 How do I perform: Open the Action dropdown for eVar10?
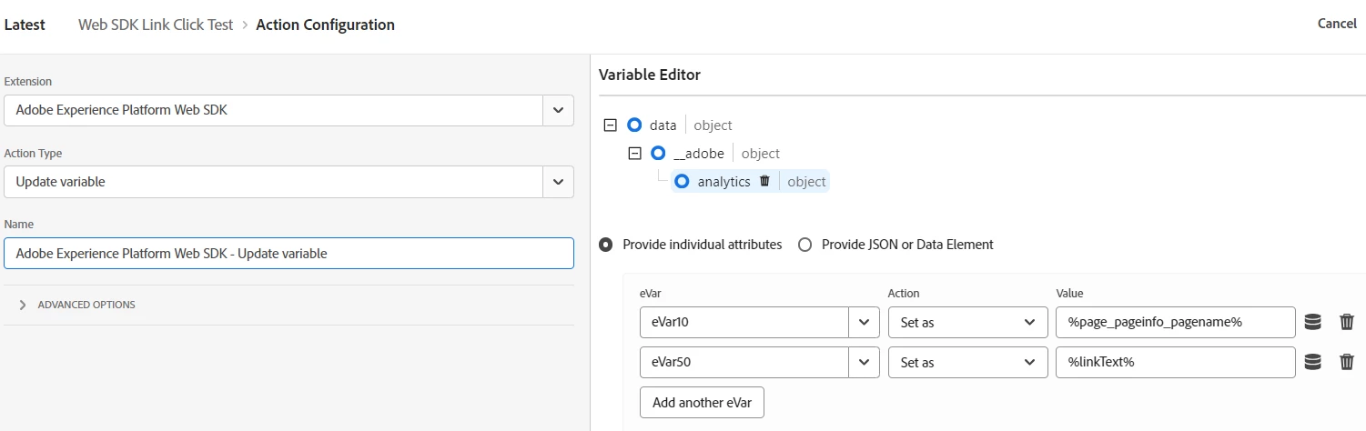point(966,322)
